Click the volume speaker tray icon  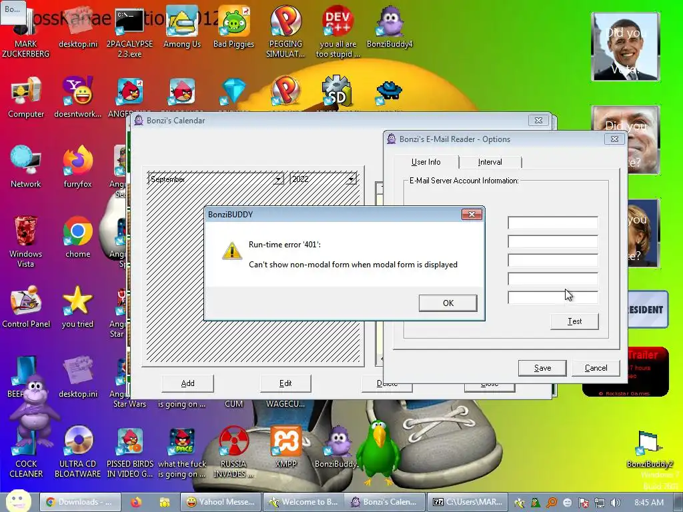pos(615,503)
